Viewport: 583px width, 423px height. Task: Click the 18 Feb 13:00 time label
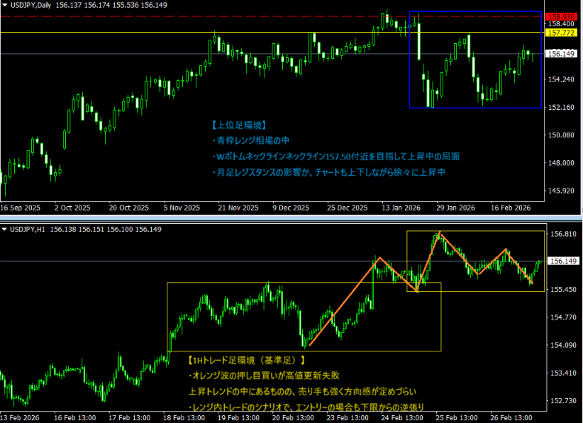(184, 418)
